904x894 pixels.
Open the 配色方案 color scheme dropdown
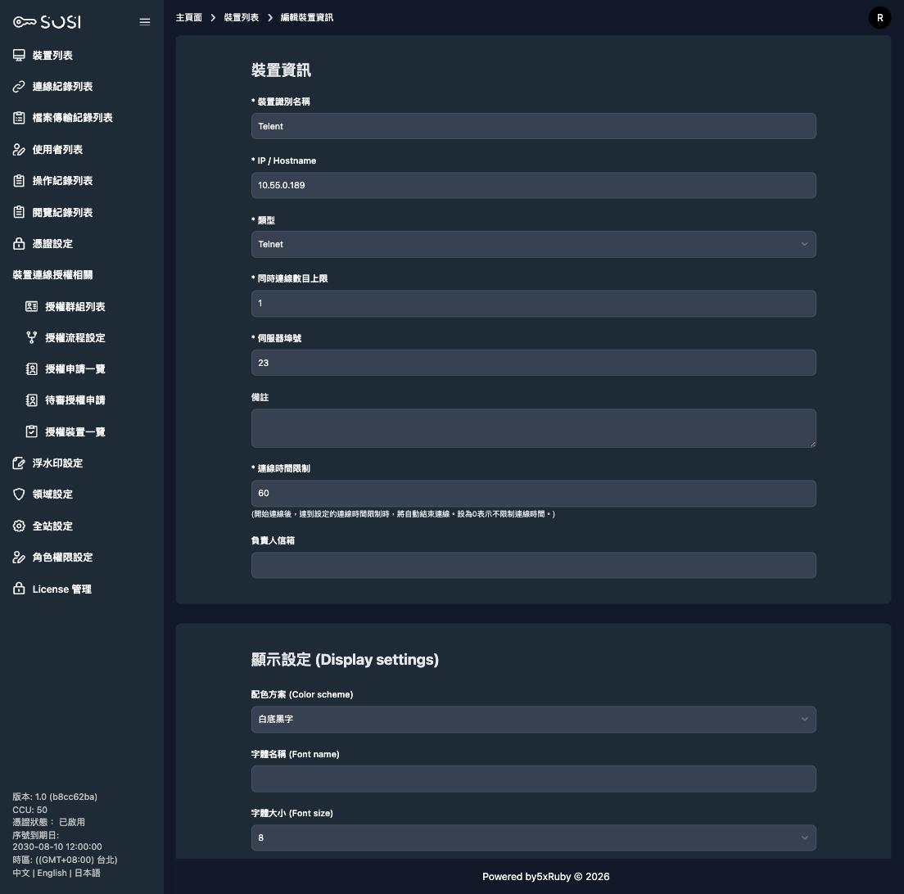coord(533,720)
